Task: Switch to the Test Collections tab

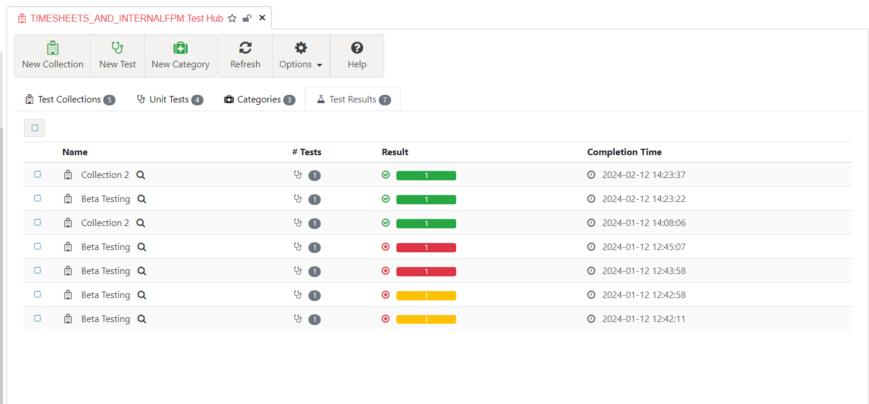Action: (70, 100)
